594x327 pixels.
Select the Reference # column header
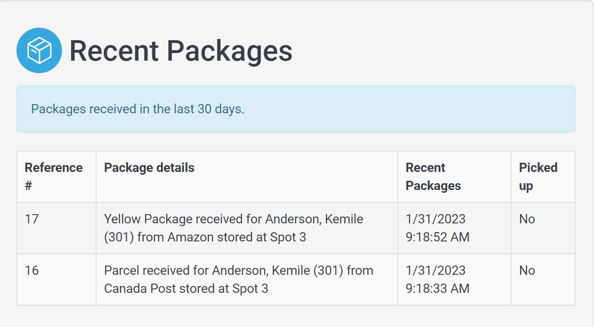click(x=56, y=177)
